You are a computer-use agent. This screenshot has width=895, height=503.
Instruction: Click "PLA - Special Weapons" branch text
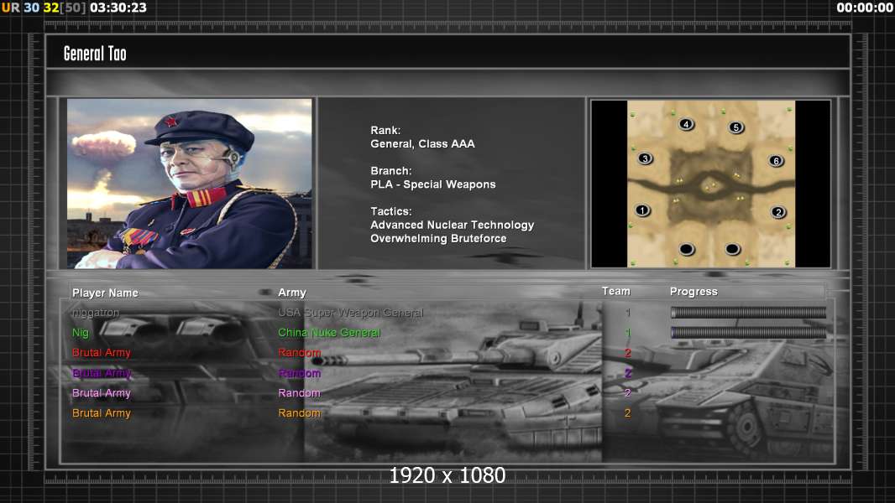tap(432, 184)
